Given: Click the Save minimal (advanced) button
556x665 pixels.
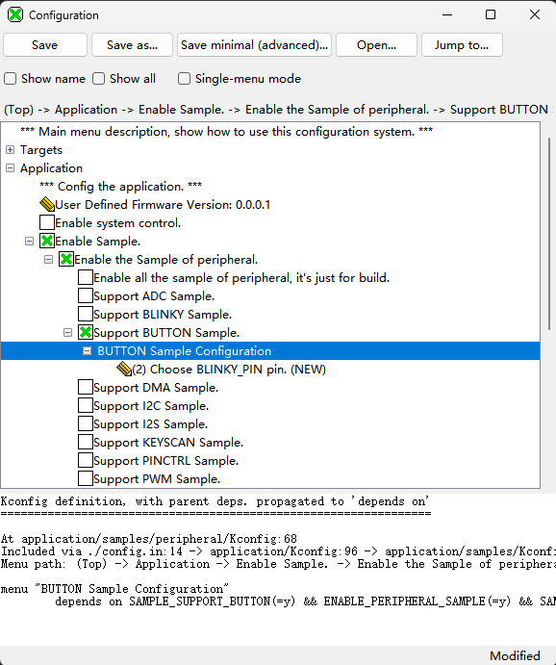Looking at the screenshot, I should [254, 45].
